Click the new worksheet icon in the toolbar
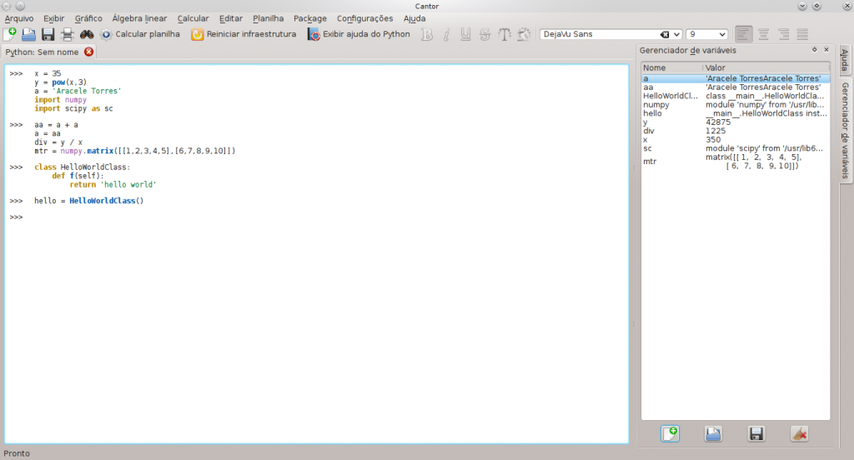854x460 pixels. (10, 34)
